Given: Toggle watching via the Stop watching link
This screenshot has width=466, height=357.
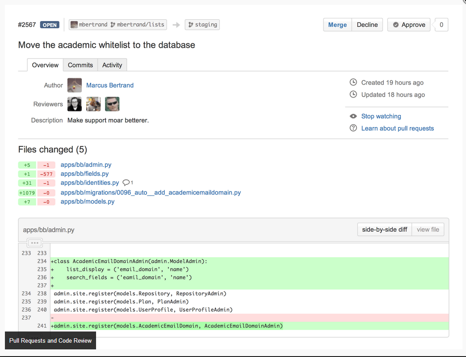Looking at the screenshot, I should click(381, 116).
